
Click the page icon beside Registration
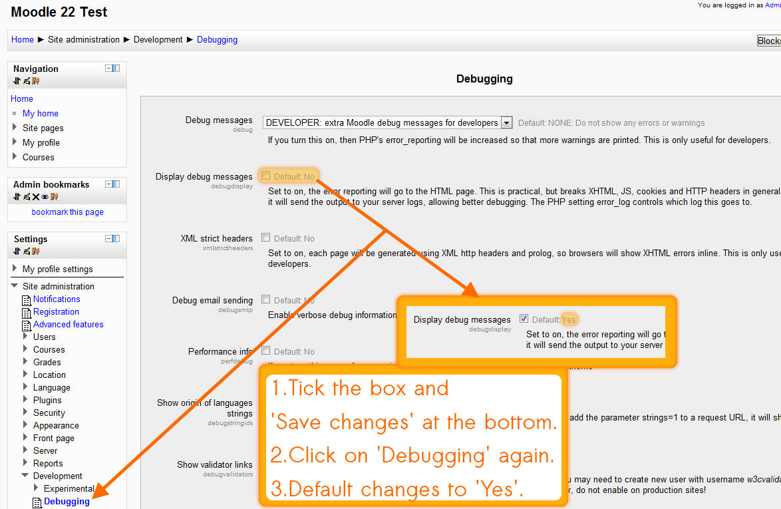pyautogui.click(x=27, y=313)
